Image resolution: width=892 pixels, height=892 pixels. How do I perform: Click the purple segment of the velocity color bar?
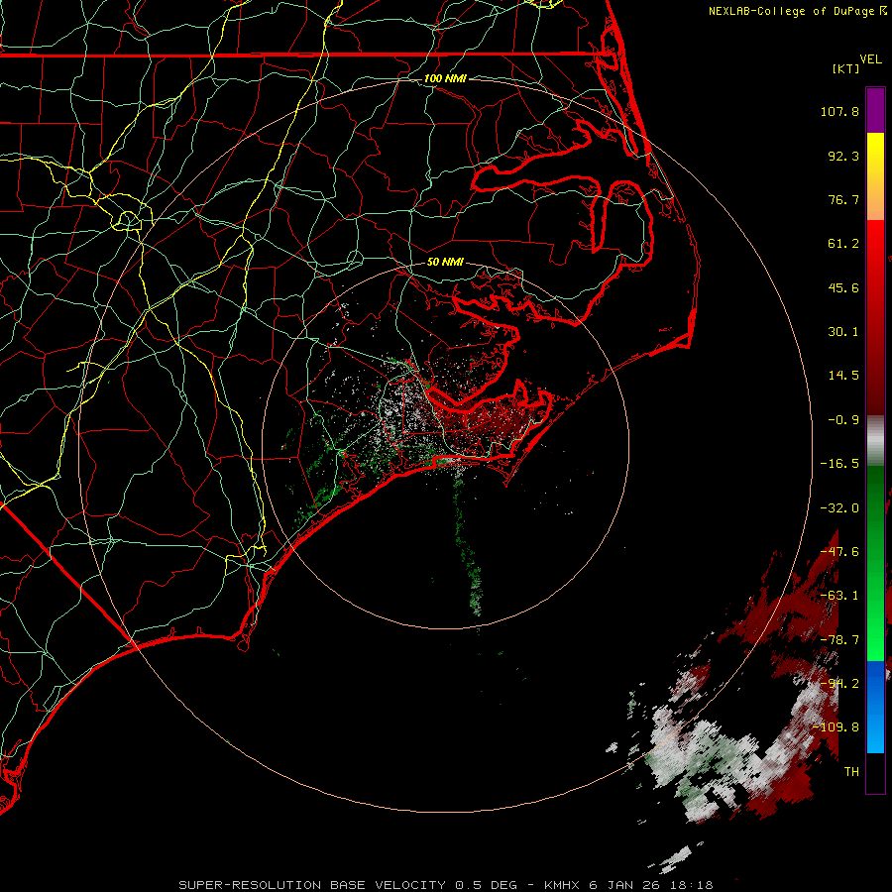(x=875, y=110)
